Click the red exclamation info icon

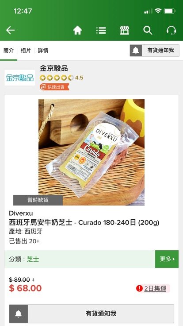pyautogui.click(x=139, y=288)
